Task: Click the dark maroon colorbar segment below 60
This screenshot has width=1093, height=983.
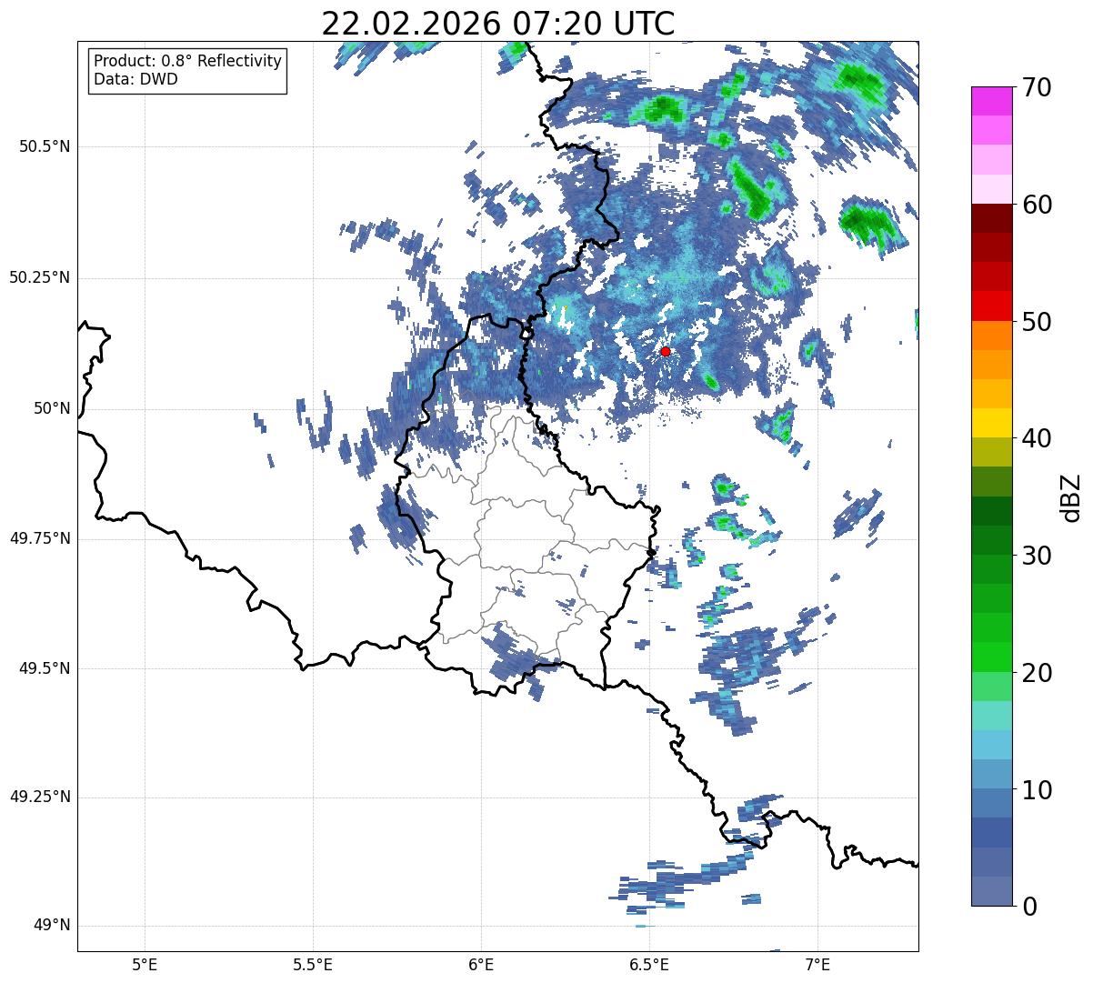Action: coord(992,218)
